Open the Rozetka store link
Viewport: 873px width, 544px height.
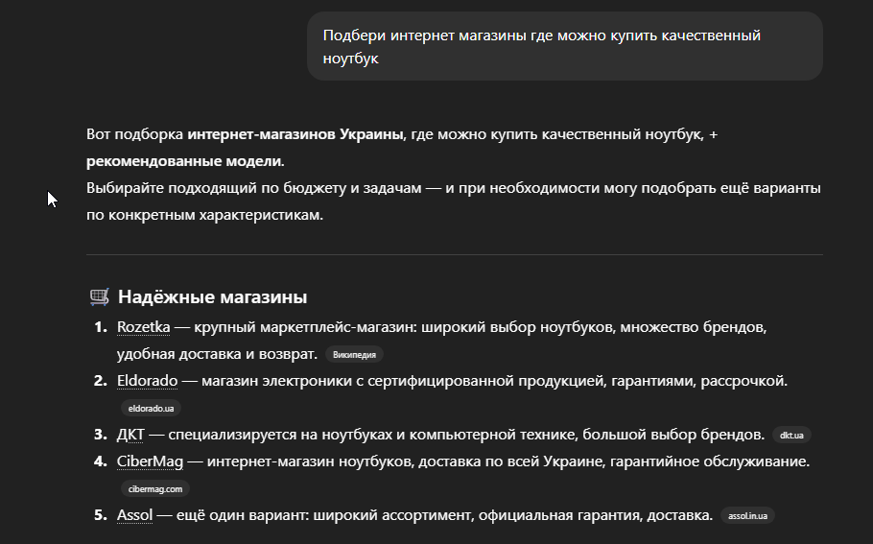point(143,328)
